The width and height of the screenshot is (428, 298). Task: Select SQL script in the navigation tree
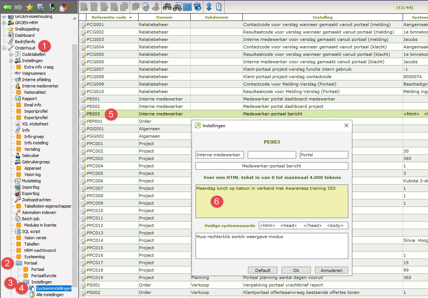31,231
